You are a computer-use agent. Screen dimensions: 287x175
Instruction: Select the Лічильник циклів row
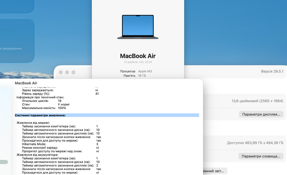[42, 101]
